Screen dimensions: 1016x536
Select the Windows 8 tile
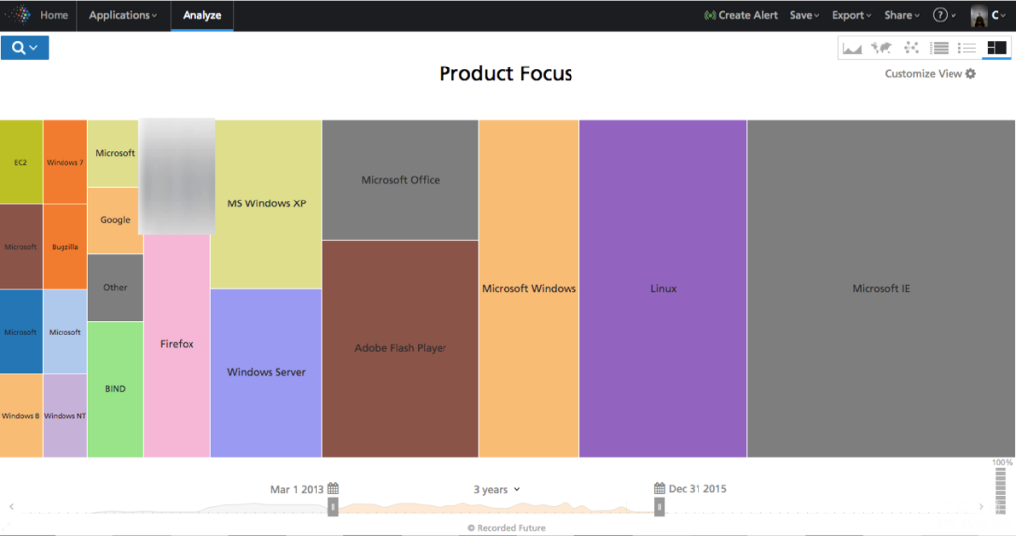point(21,416)
